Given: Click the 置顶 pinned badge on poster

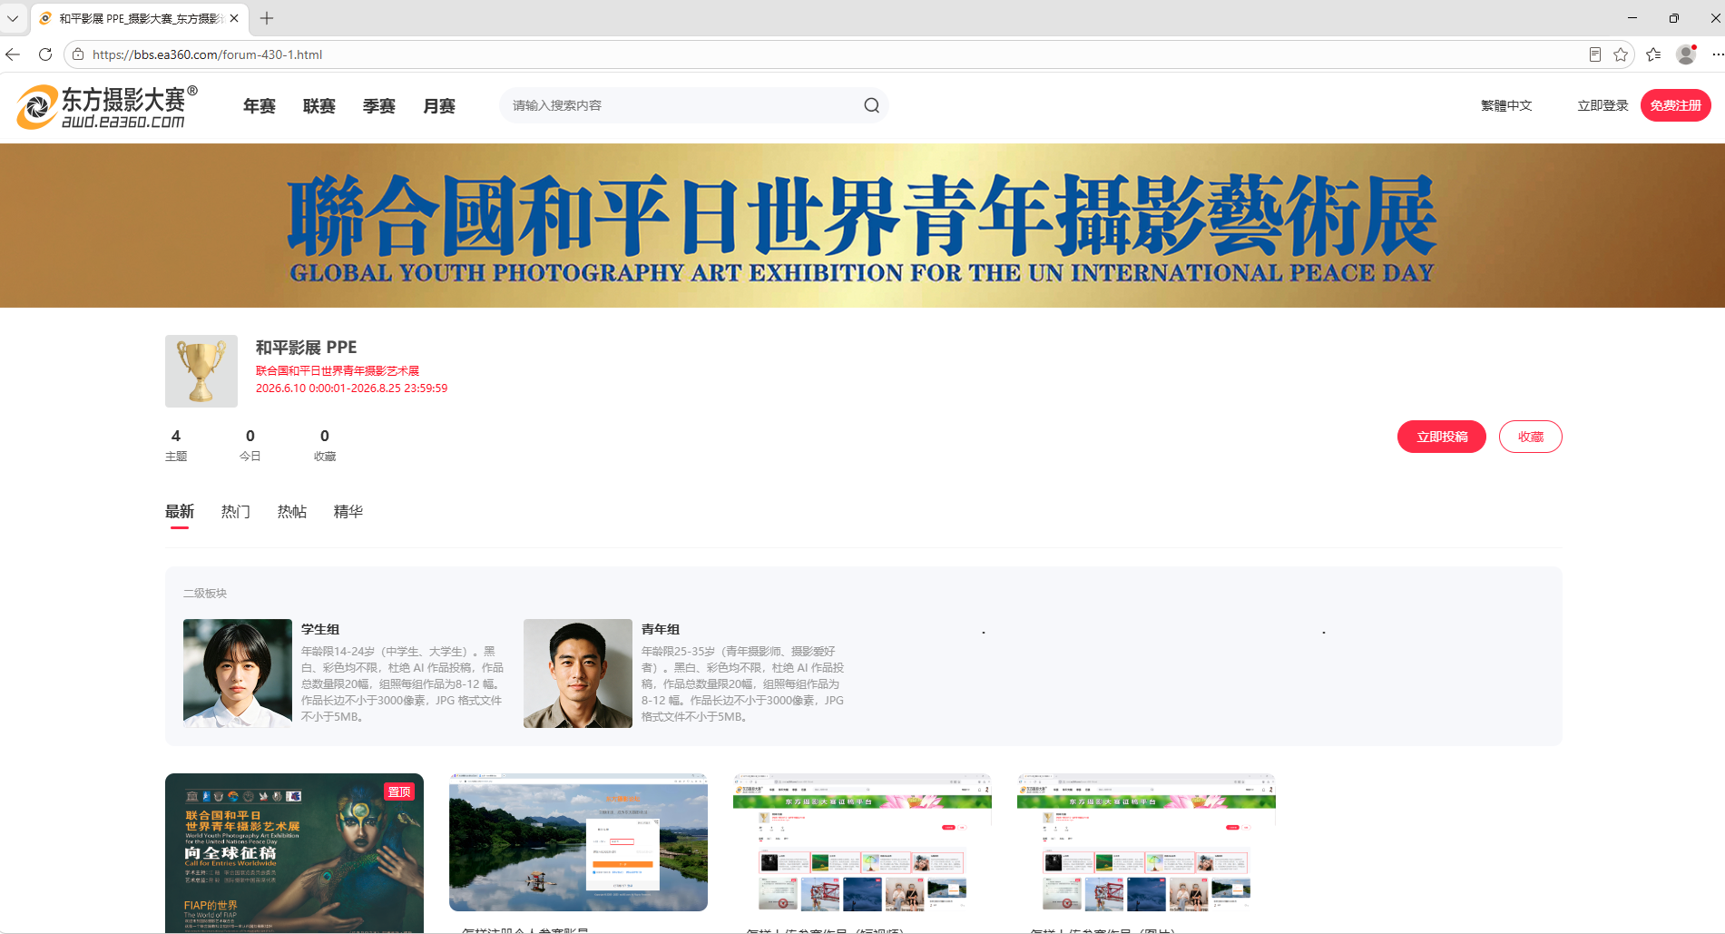Looking at the screenshot, I should tap(399, 791).
